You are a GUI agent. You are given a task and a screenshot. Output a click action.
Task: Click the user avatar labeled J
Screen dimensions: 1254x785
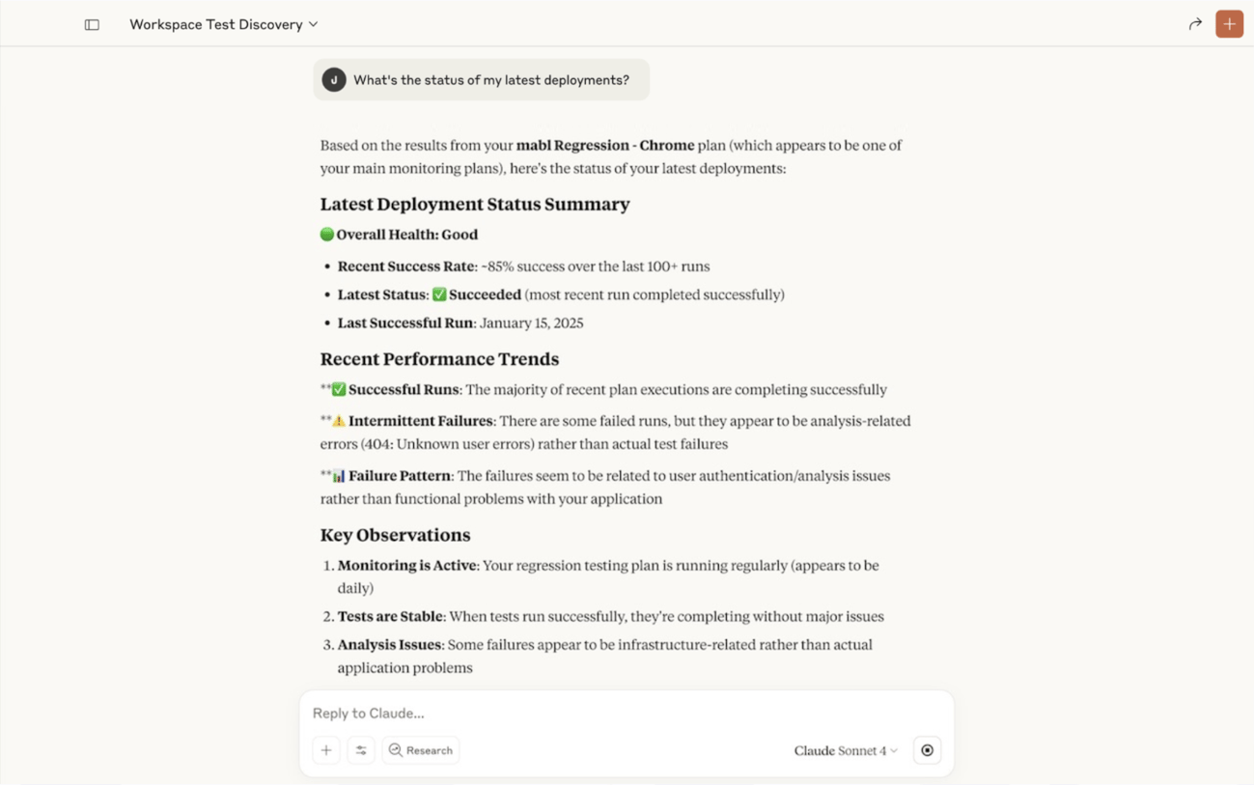[x=334, y=80]
